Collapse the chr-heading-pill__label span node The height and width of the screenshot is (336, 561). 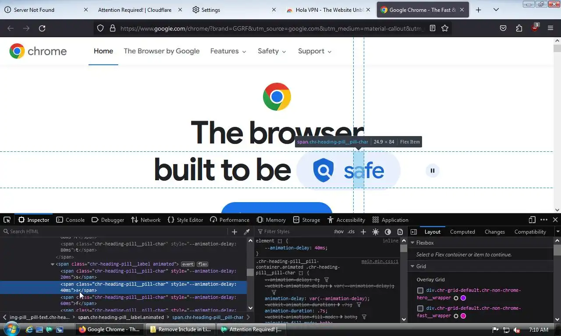click(53, 264)
